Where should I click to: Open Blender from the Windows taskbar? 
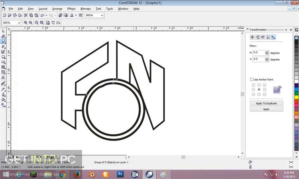(x=92, y=175)
